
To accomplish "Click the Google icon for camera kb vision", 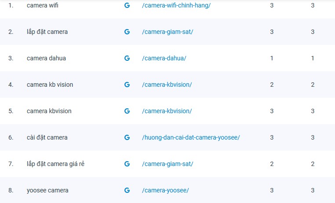I will [127, 85].
